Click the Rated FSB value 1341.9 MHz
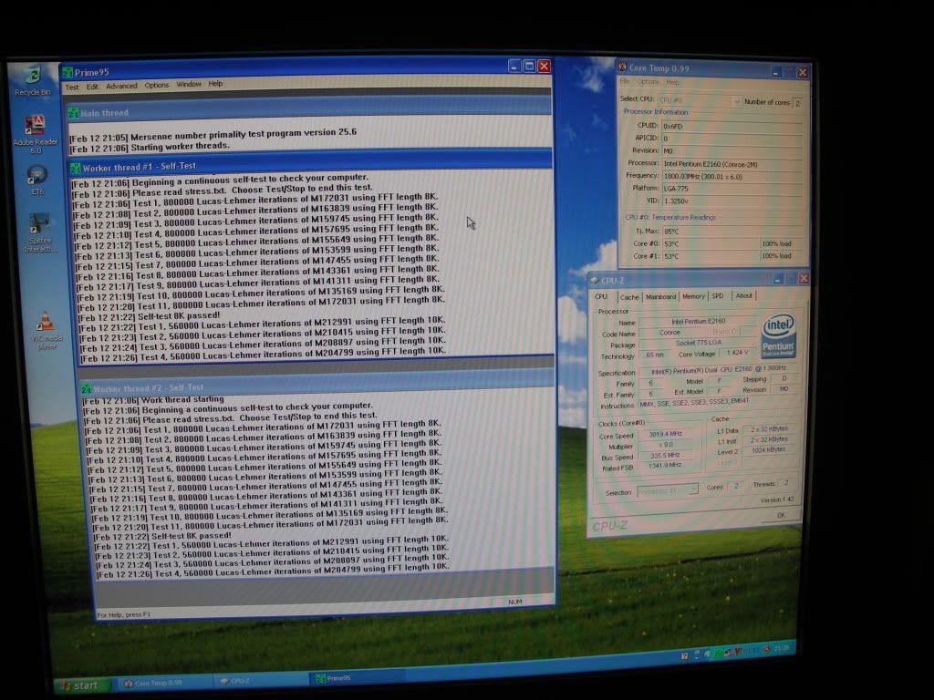934x700 pixels. tap(666, 466)
